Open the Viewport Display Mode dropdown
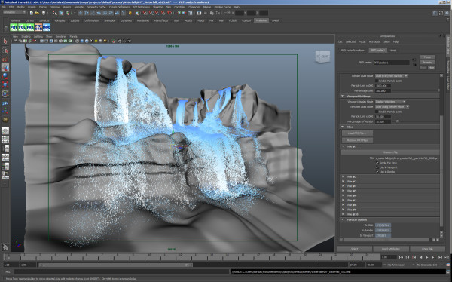The height and width of the screenshot is (282, 452). pos(390,102)
